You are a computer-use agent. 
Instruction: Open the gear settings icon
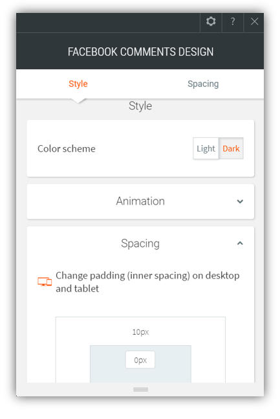[x=211, y=21]
